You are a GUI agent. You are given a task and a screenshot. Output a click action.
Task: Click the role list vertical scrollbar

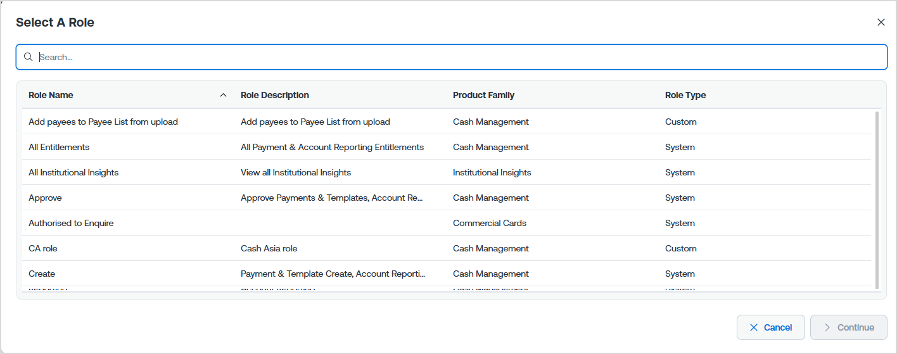[877, 199]
